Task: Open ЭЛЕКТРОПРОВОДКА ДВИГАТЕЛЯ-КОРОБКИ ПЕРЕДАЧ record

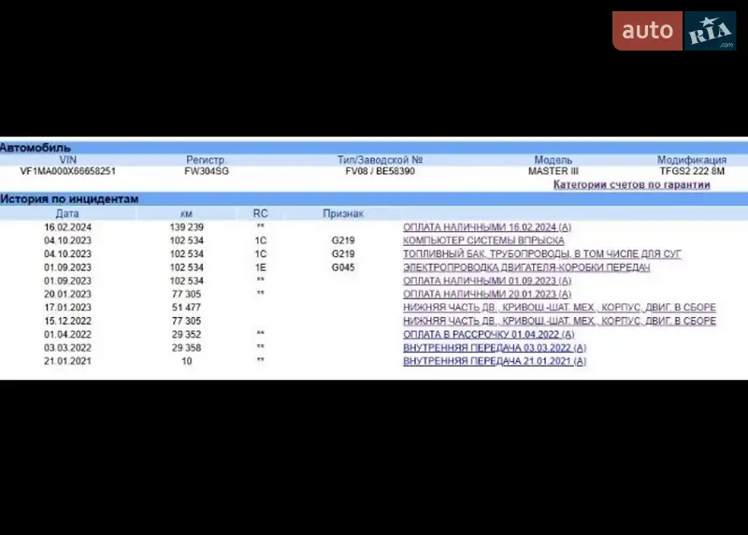Action: pyautogui.click(x=525, y=267)
